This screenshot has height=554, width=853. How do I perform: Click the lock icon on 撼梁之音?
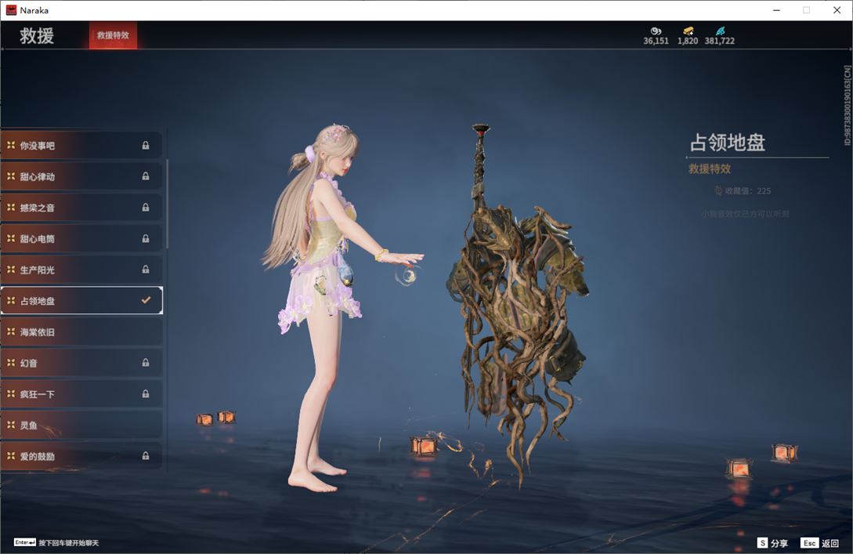tap(145, 208)
